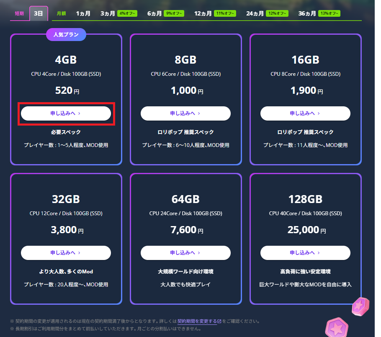This screenshot has width=381, height=337.
Task: Click the 人気プラン badge
Action: tap(66, 34)
